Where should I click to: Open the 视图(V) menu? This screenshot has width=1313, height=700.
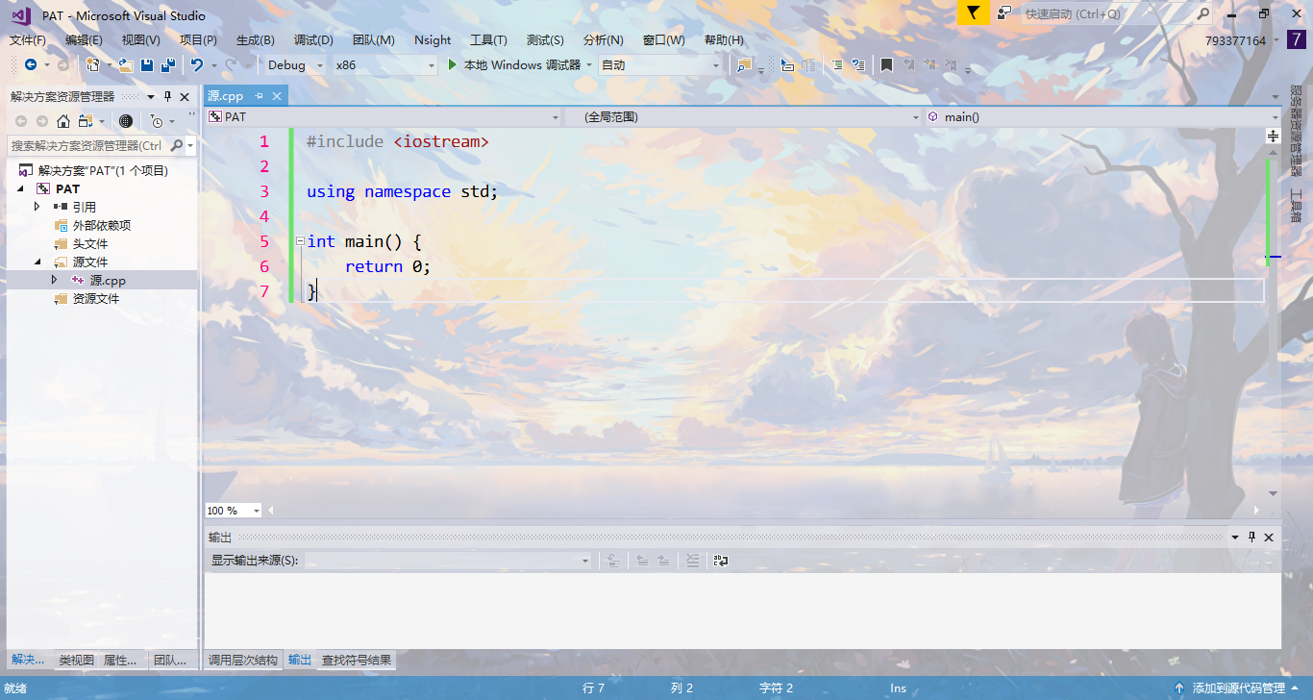(x=140, y=40)
